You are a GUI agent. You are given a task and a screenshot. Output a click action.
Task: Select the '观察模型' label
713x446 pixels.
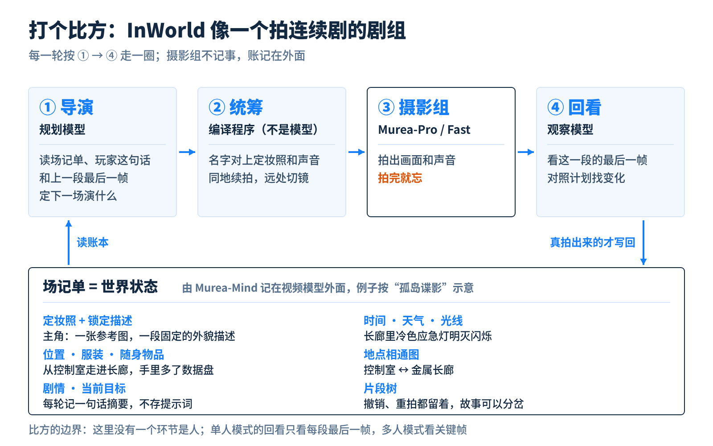coord(570,130)
